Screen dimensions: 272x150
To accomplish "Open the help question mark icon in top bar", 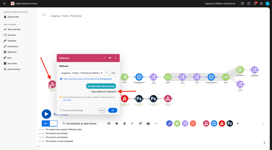I will click(x=248, y=4).
